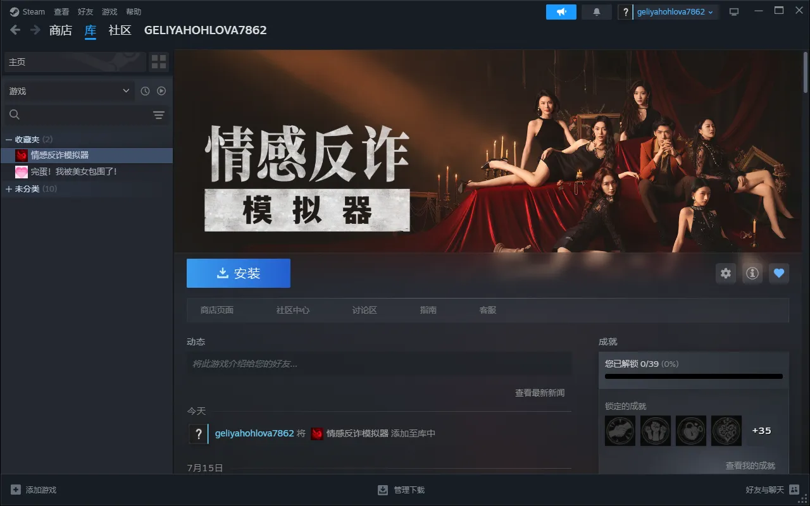The width and height of the screenshot is (810, 506).
Task: Click the announcements megaphone icon
Action: 561,12
